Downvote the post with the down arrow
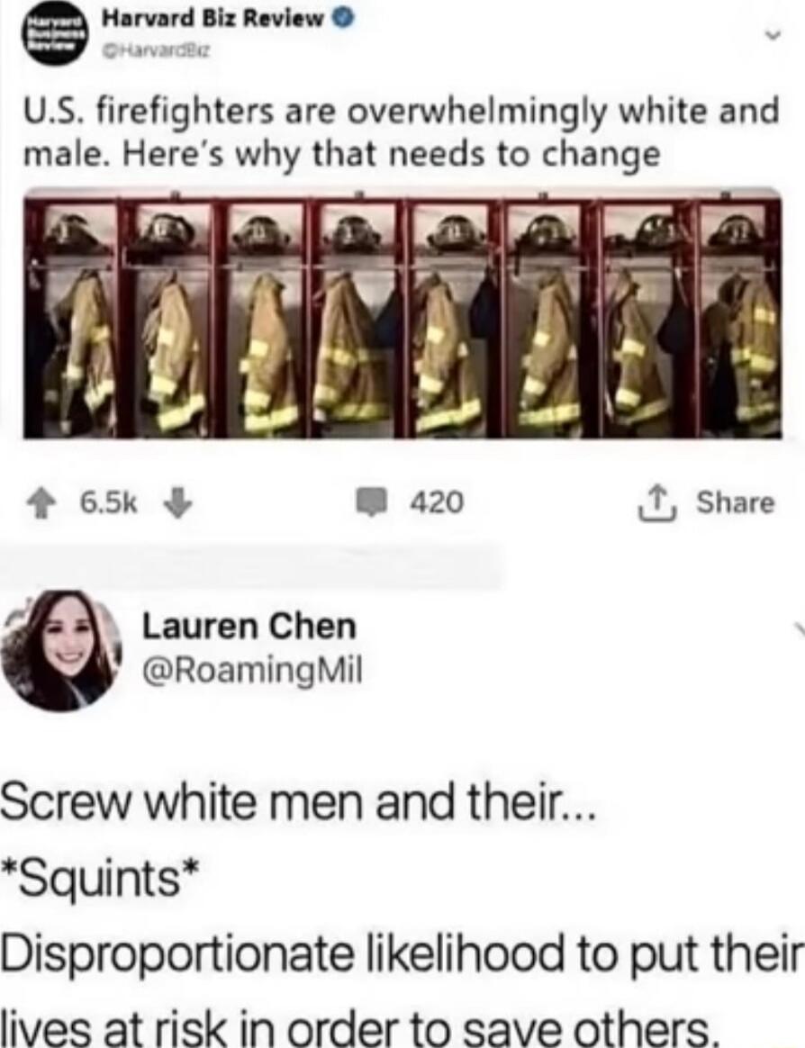805x1048 pixels. pos(178,503)
